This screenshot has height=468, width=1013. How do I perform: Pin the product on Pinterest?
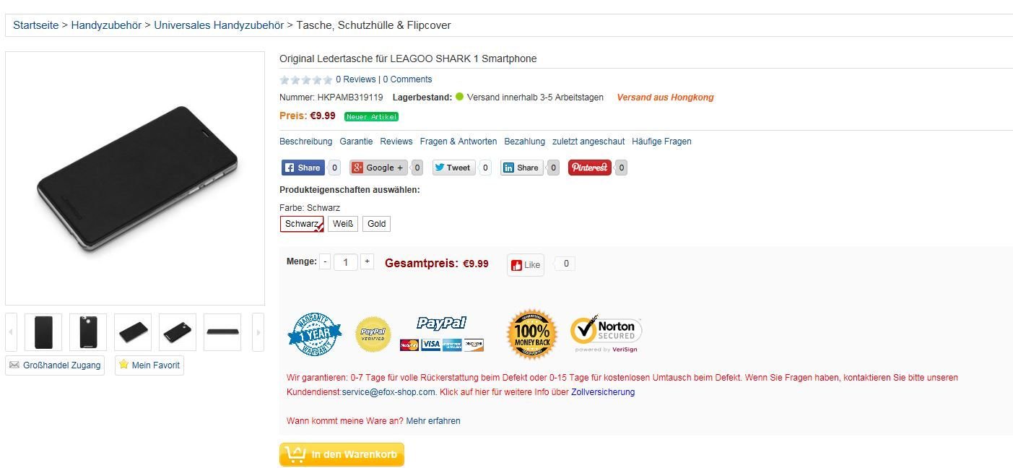(590, 168)
